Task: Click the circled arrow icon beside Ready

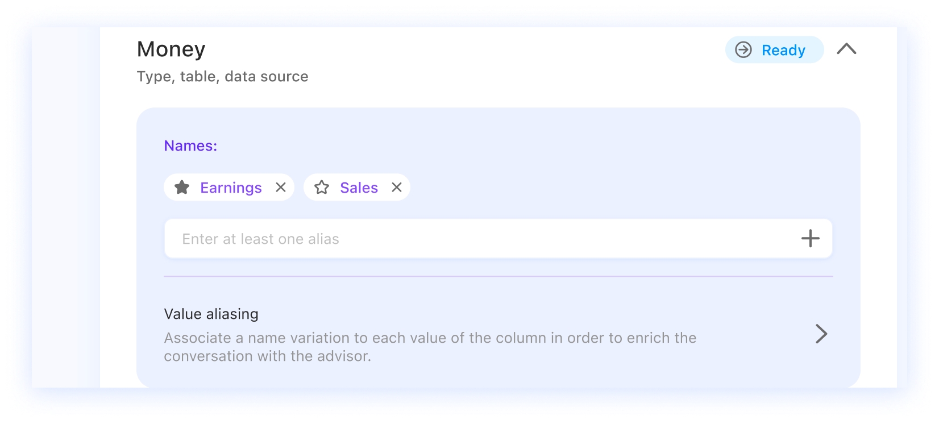Action: [743, 50]
